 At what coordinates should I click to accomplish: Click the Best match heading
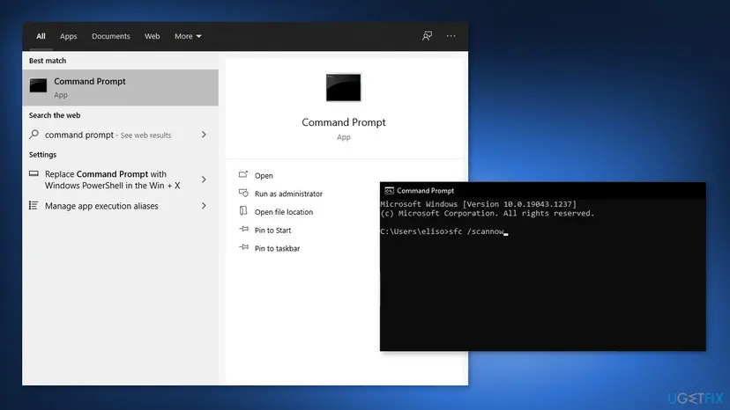coord(48,61)
